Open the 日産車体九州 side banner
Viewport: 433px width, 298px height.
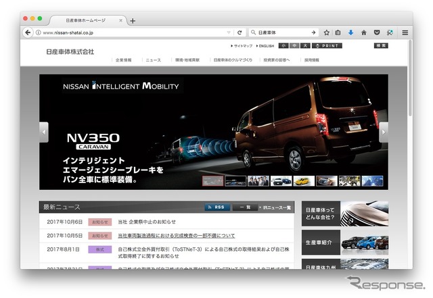(x=345, y=264)
